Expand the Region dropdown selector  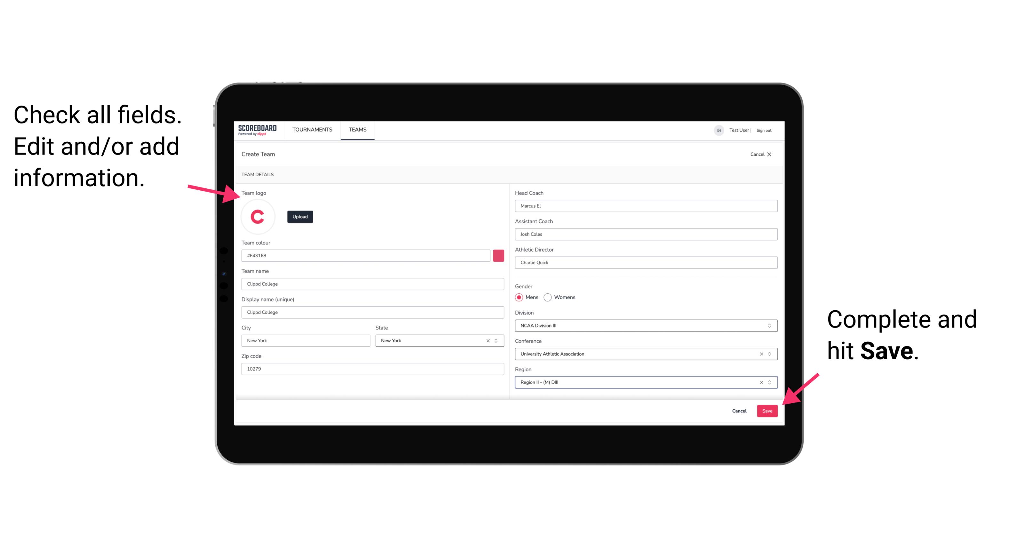click(x=770, y=382)
